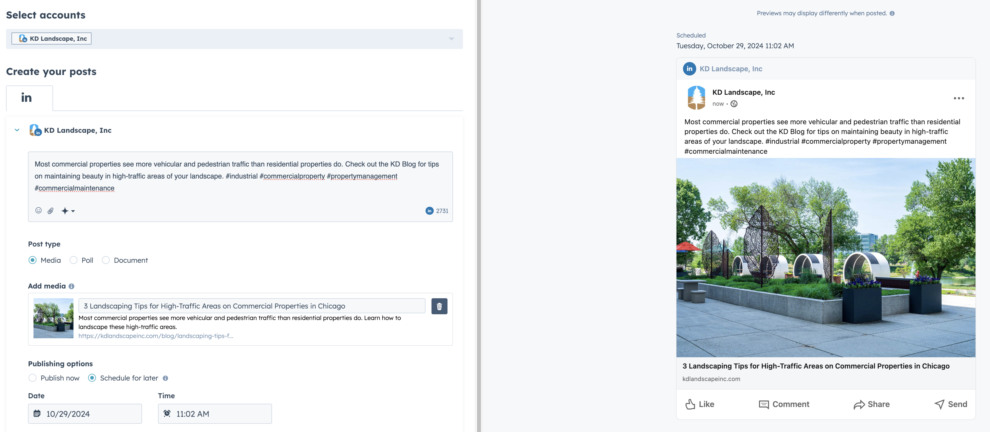The height and width of the screenshot is (432, 990).
Task: Click the media thumbnail of the garden
Action: pos(53,318)
